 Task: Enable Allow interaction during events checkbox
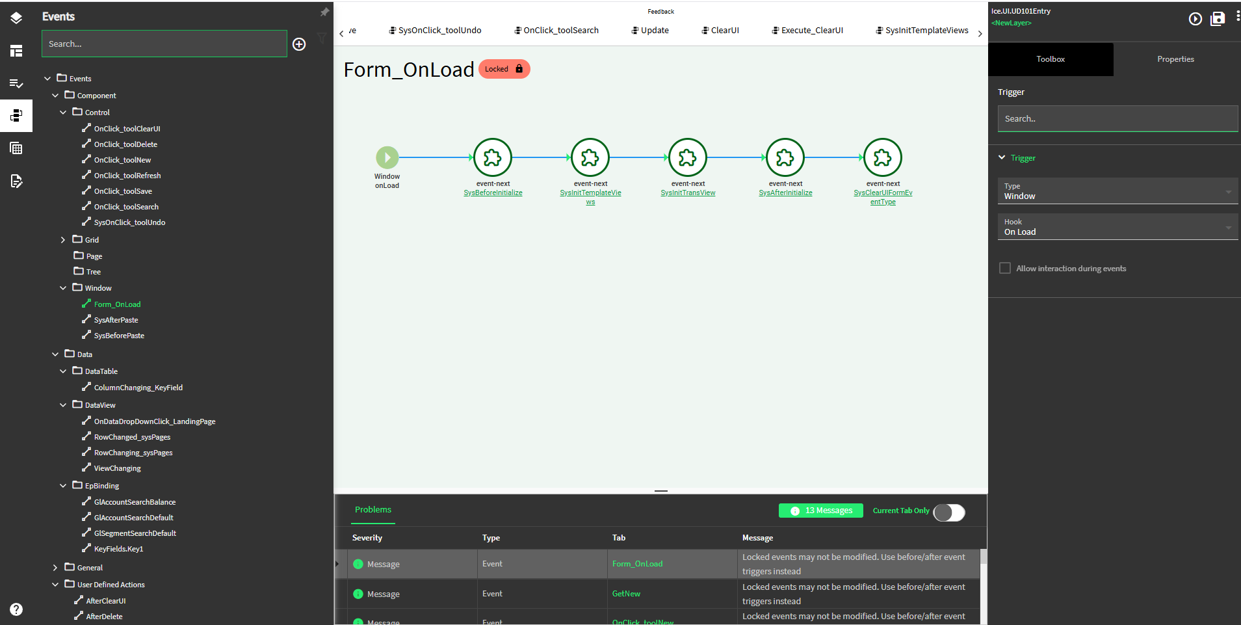coord(1005,268)
